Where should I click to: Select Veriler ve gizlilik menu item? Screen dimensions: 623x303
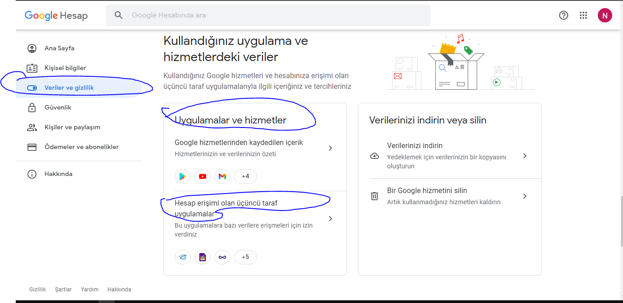click(79, 88)
